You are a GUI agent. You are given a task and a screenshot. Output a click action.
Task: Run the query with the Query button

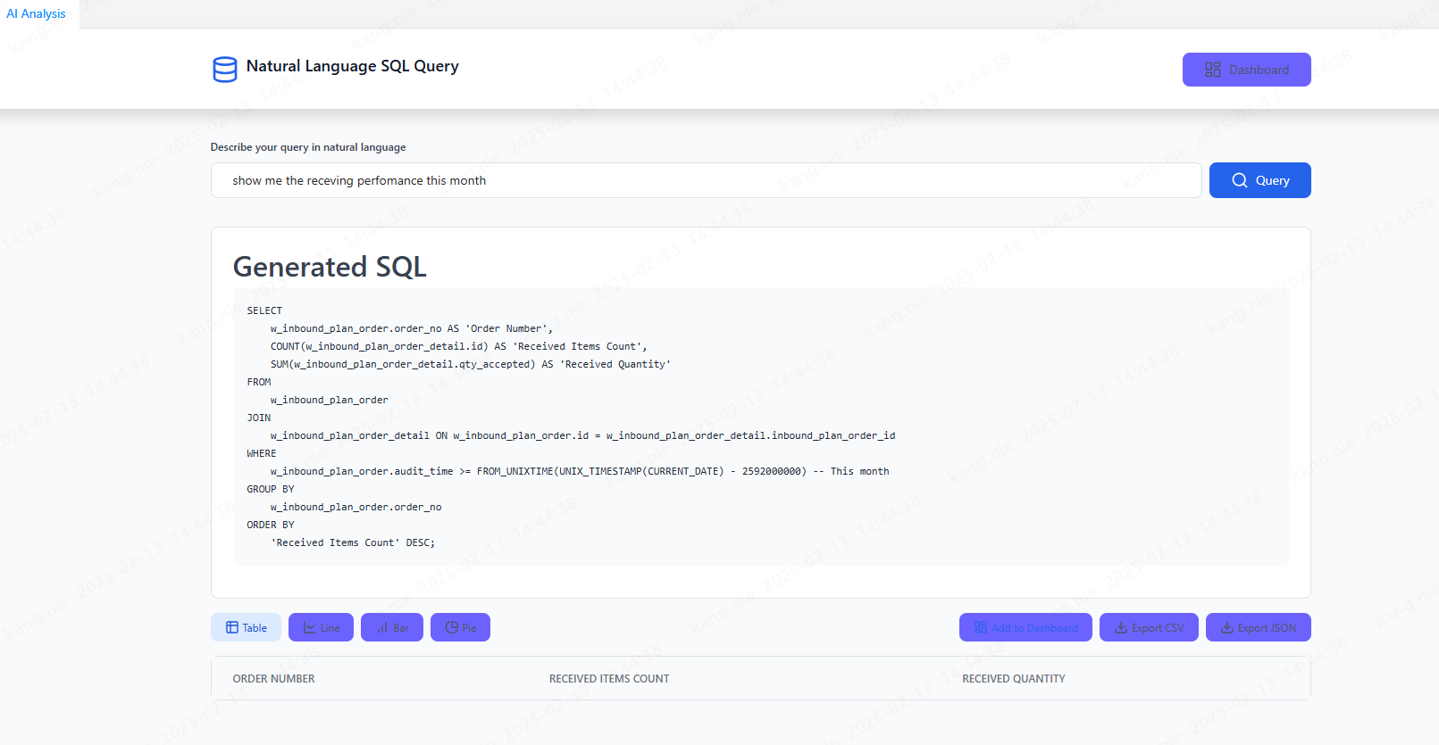tap(1259, 180)
